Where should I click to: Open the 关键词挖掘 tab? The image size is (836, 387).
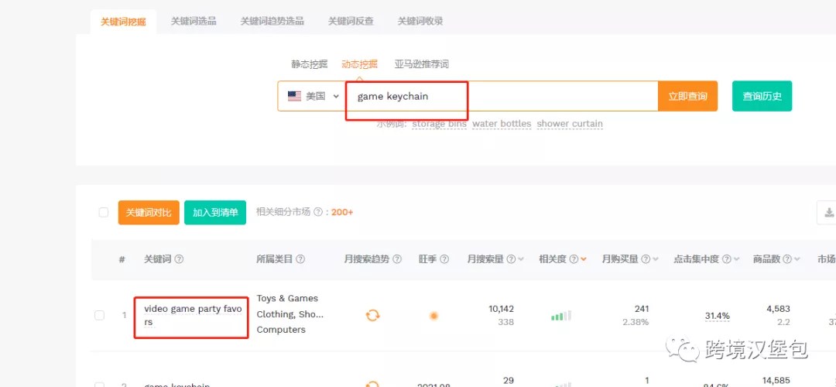coord(123,22)
